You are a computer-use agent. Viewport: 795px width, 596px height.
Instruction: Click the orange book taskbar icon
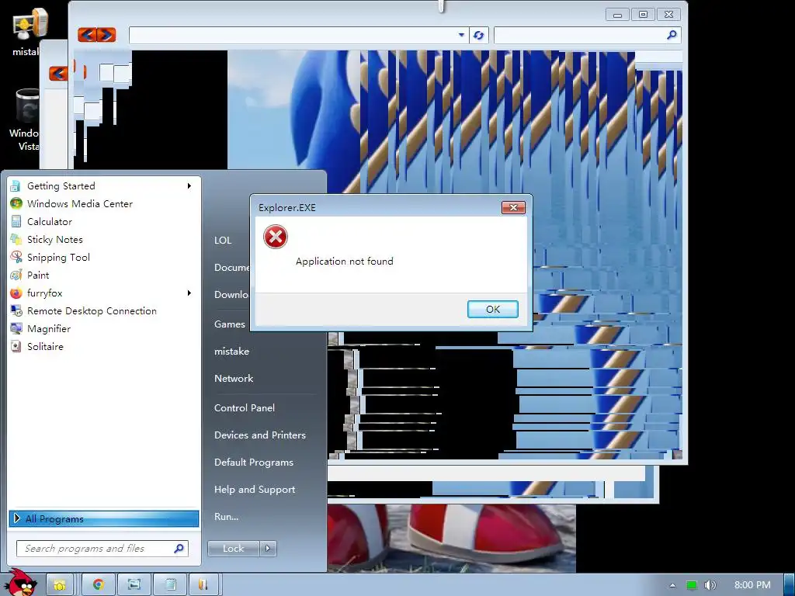click(203, 585)
